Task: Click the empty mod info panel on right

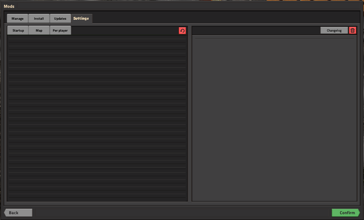Action: (274, 119)
